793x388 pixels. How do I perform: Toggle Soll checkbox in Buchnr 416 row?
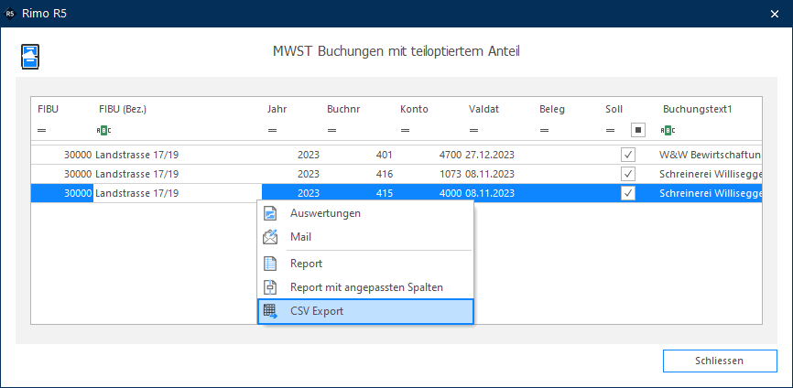click(628, 174)
